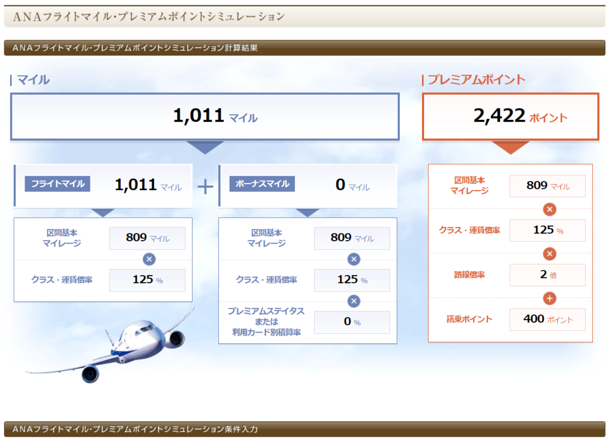Click the multiply icon in the Flight Miles breakdown
Screen dimensions: 609x439
(149, 259)
